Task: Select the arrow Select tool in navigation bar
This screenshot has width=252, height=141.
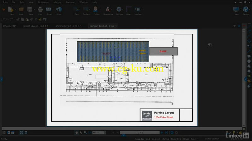Action: tap(81, 133)
